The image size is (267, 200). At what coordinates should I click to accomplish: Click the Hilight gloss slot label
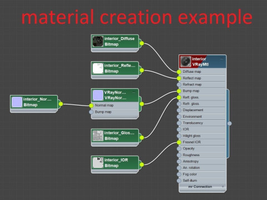coord(191,136)
